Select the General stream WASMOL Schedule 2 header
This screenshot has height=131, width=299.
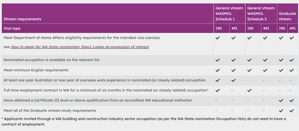[x=261, y=14]
